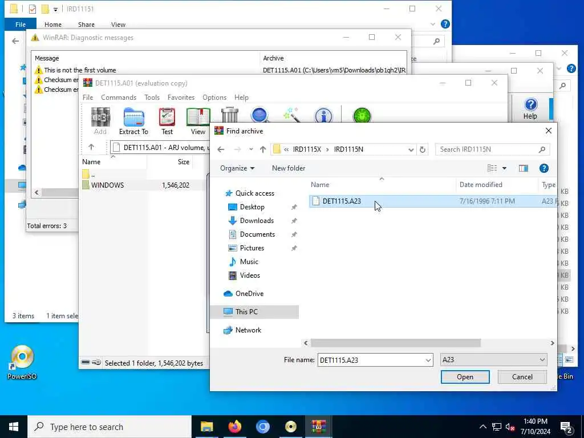Toggle the preview pane in Find archive

(524, 168)
